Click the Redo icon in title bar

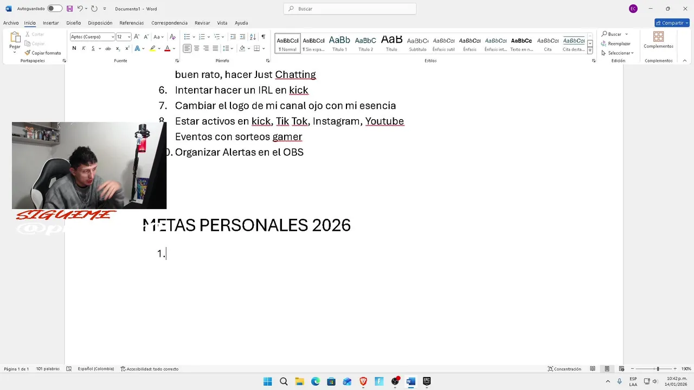click(94, 9)
